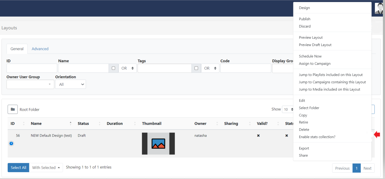Open the user avatar menu

pyautogui.click(x=379, y=8)
